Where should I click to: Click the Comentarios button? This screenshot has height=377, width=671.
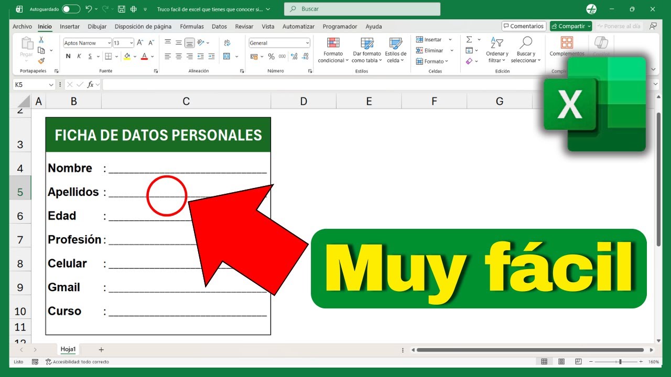coord(524,26)
